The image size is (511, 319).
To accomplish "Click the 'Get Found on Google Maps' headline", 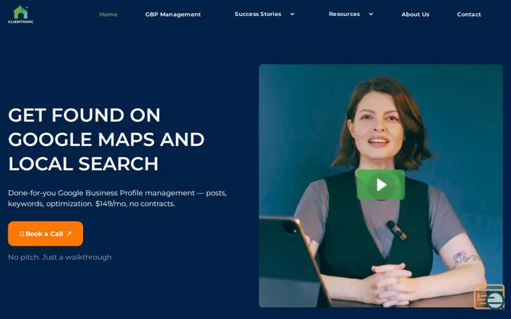I will 106,139.
